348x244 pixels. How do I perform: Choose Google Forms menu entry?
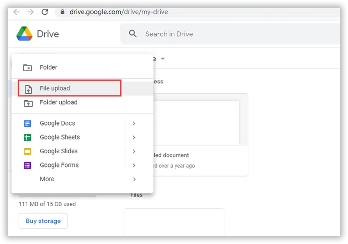click(x=59, y=165)
